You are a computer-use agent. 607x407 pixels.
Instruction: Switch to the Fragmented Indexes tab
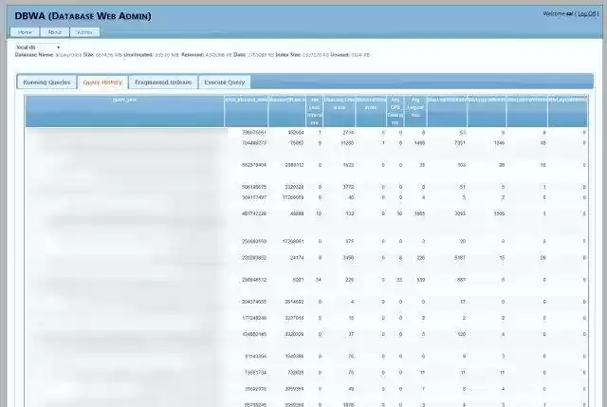(x=163, y=83)
